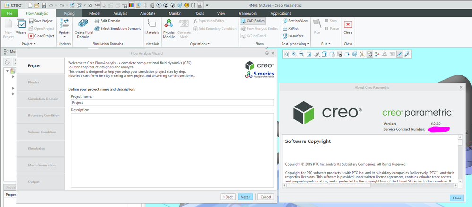
Task: Open the Framework ribbon tab
Action: click(x=248, y=13)
